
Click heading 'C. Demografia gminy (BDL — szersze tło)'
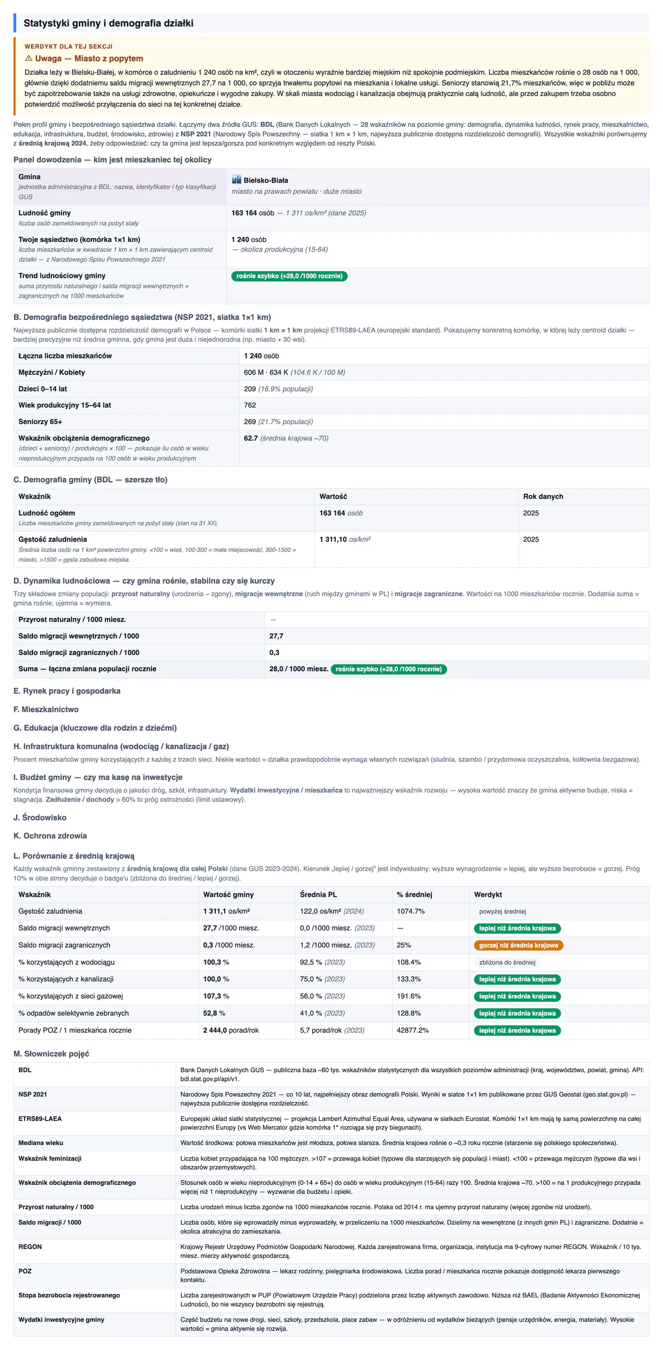[x=90, y=479]
